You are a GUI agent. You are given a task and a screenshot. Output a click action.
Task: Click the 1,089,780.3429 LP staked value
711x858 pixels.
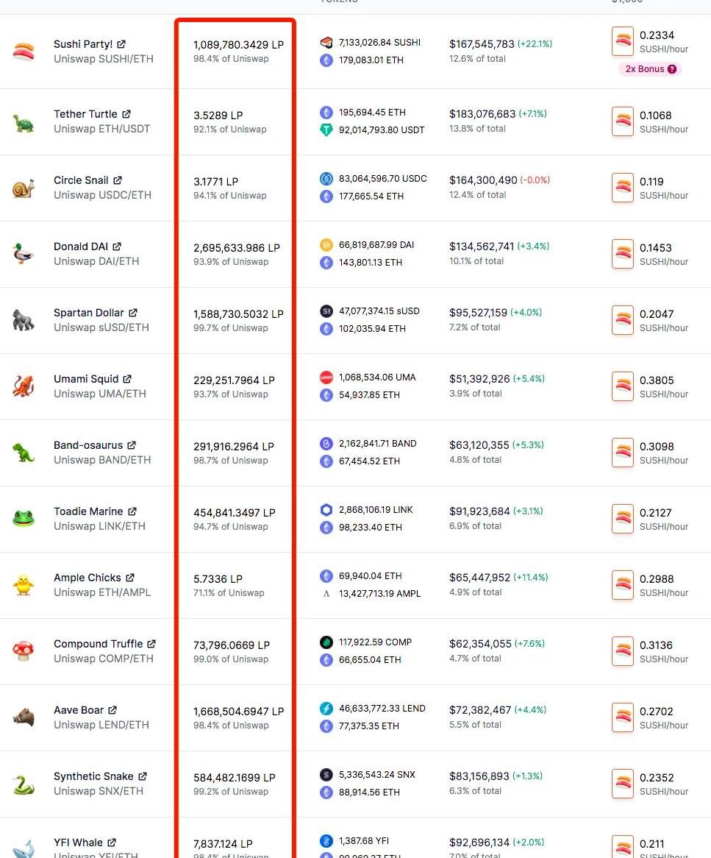pyautogui.click(x=238, y=45)
